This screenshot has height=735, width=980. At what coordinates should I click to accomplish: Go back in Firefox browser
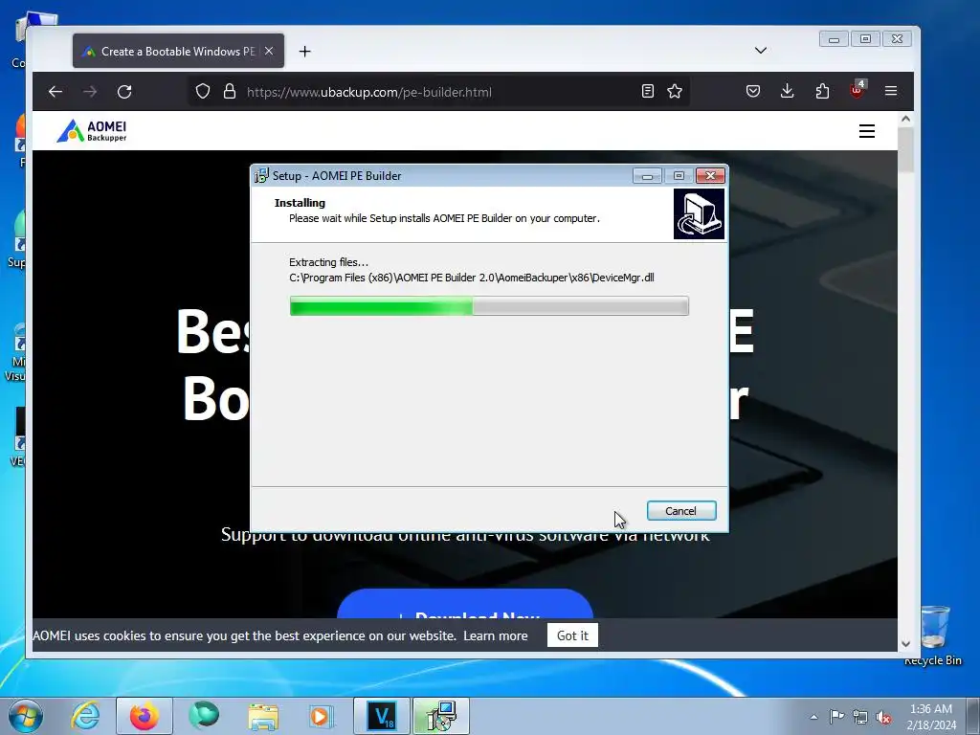(56, 92)
